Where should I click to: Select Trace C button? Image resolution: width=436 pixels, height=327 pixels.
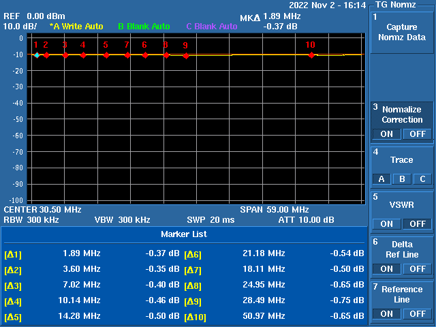[422, 179]
